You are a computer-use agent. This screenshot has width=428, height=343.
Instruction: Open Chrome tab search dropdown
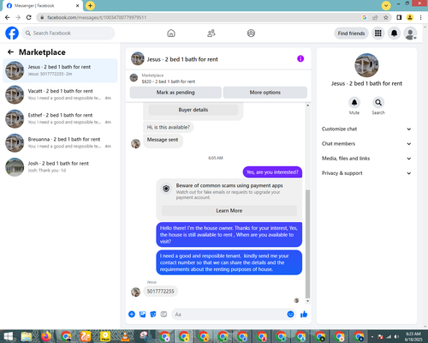[386, 5]
